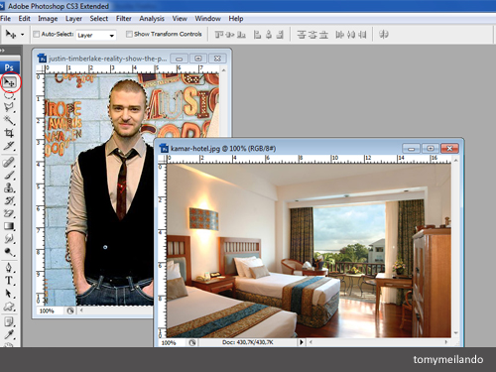Click the status bar icon in kamar-hotel window
Screen dimensions: 496x372
[192, 342]
